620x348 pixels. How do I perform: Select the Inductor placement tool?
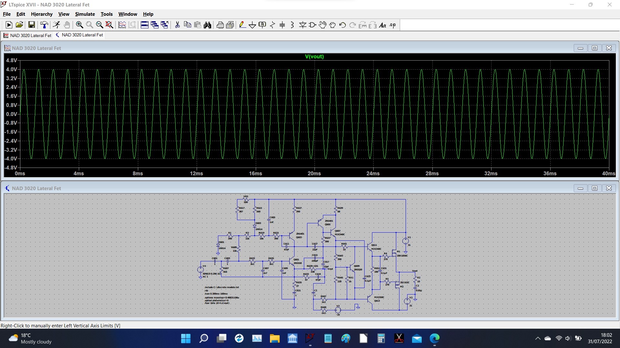(x=292, y=25)
